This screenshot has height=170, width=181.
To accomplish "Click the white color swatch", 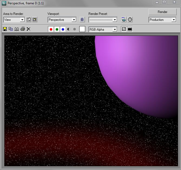I will point(82,29).
